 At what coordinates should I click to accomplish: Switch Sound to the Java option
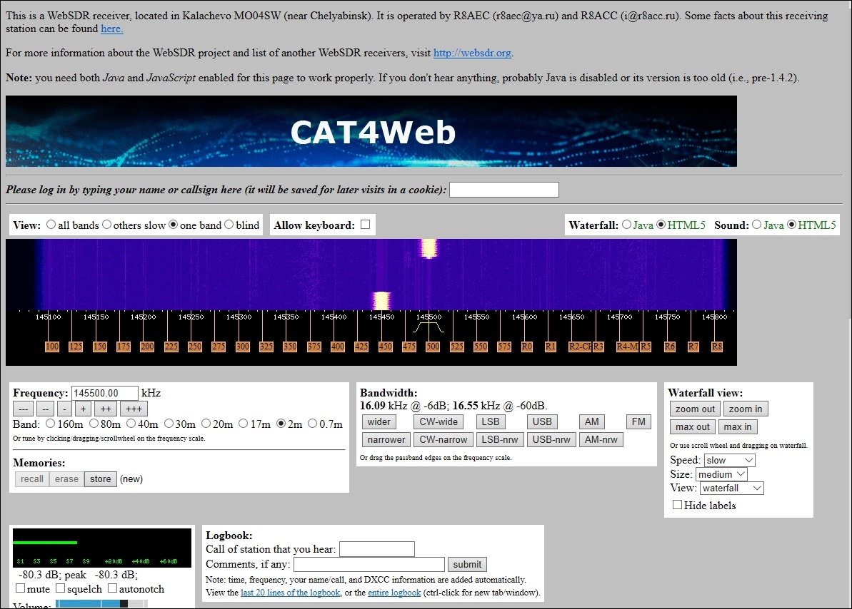coord(756,224)
